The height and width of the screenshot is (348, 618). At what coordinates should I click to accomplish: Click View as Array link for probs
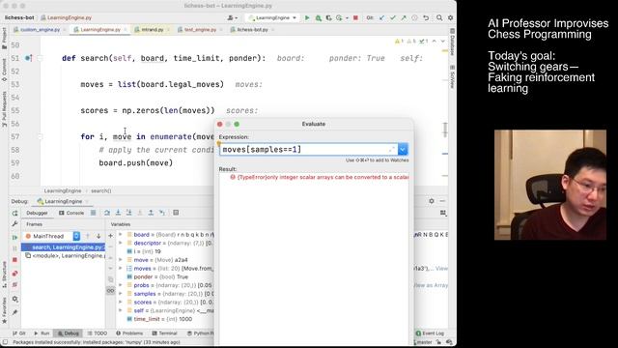431,285
